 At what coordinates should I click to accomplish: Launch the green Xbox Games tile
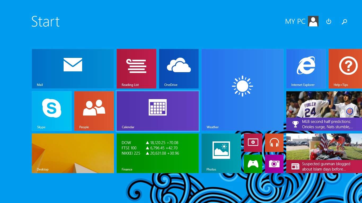point(253,164)
